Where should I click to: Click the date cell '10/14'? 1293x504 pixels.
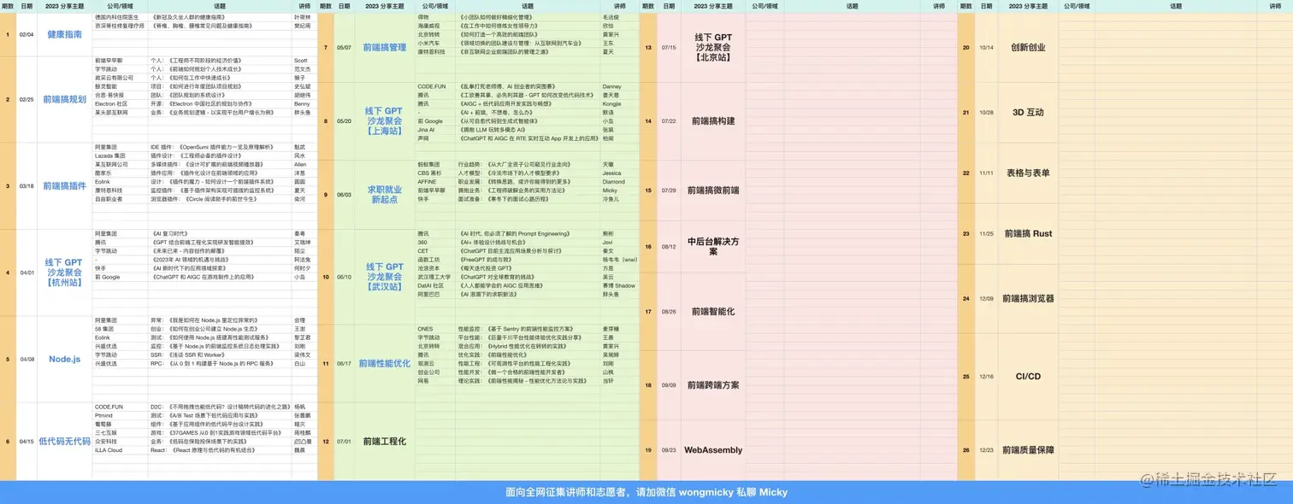[986, 48]
